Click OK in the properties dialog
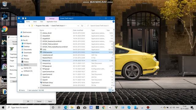The width and height of the screenshot is (196, 110). tap(28, 101)
